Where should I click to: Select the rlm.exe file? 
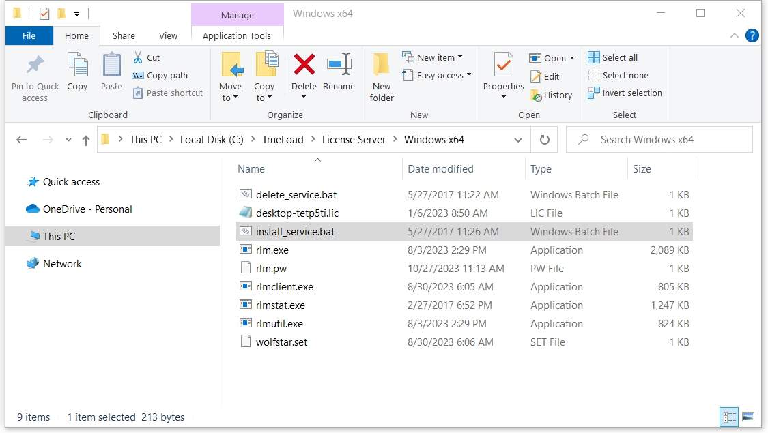click(x=272, y=250)
